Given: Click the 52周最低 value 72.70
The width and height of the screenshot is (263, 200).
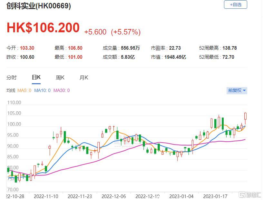Looking at the screenshot, I should [228, 57].
